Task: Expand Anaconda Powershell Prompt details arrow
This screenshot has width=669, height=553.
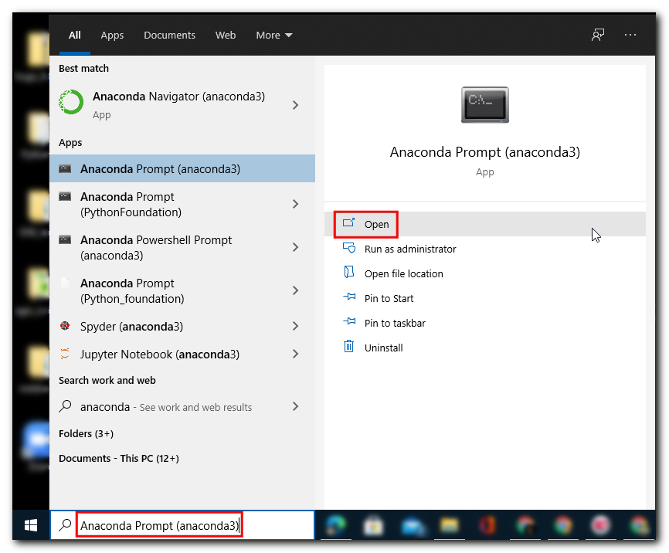Action: (x=295, y=247)
